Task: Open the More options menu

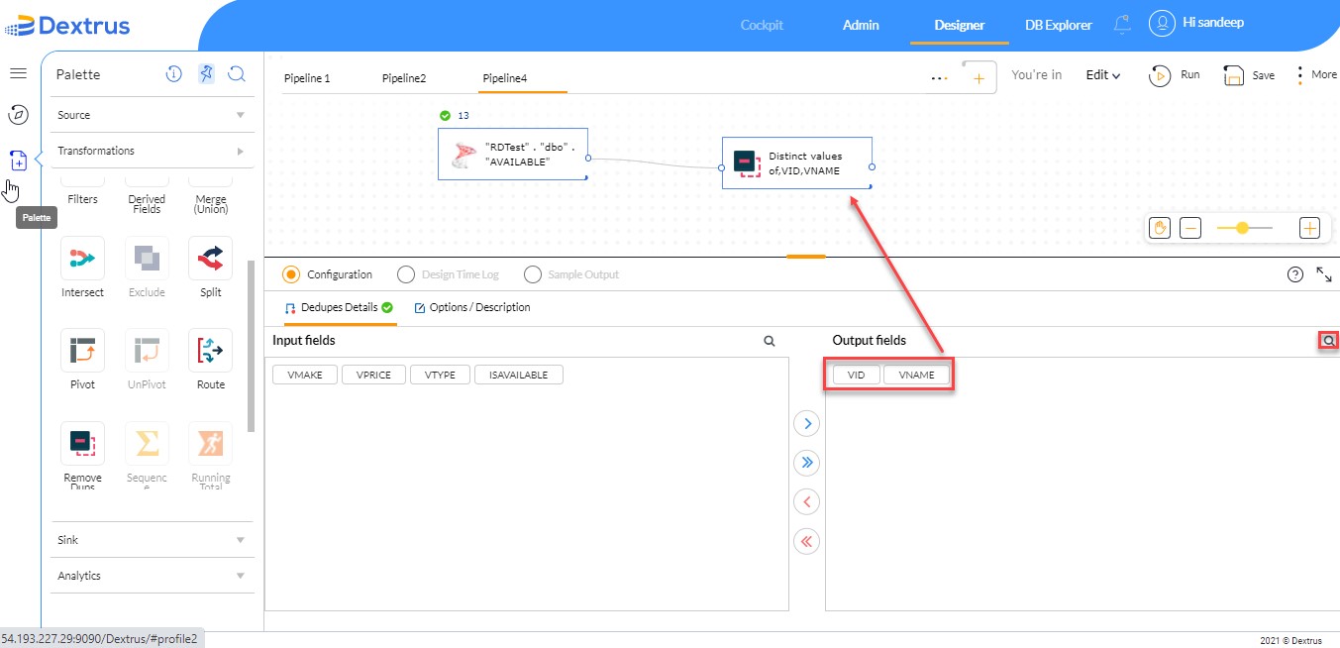Action: (x=1317, y=75)
